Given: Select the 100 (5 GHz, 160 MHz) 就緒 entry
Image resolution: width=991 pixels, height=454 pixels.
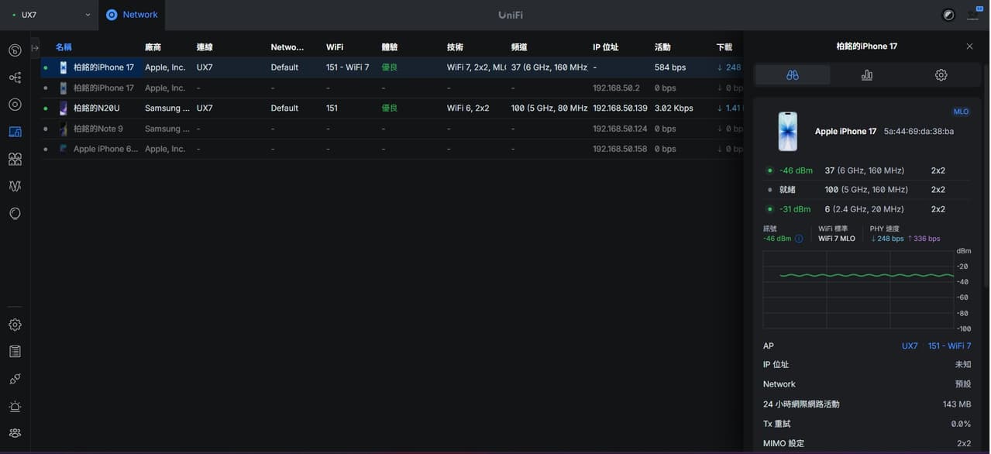Looking at the screenshot, I should click(867, 189).
